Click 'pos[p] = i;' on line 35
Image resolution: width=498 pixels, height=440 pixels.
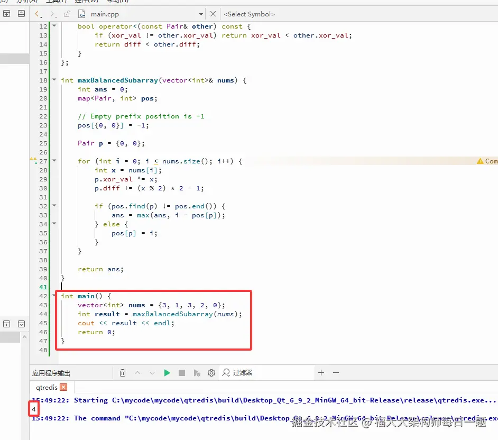coord(134,234)
